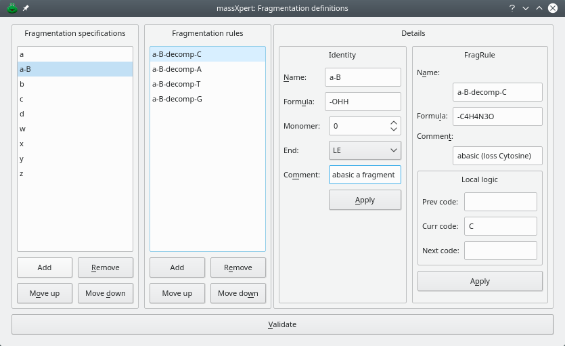Decrease the Monomer spinbox value
Image resolution: width=565 pixels, height=346 pixels.
(x=394, y=129)
